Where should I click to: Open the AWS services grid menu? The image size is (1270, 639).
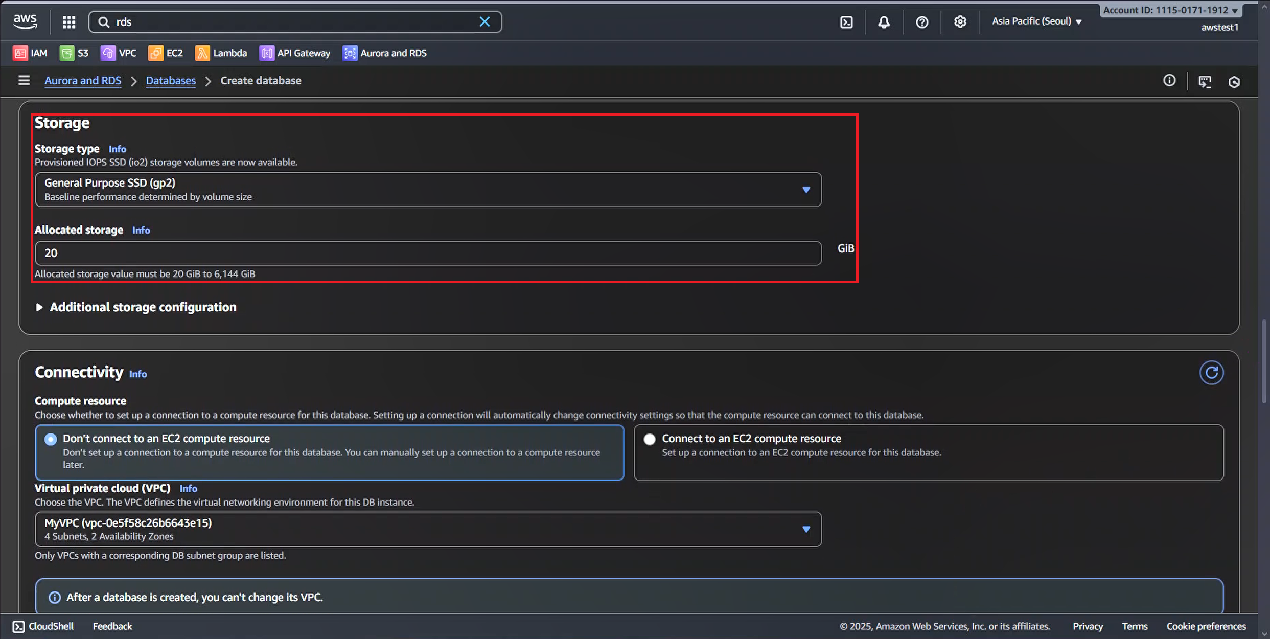[x=68, y=22]
